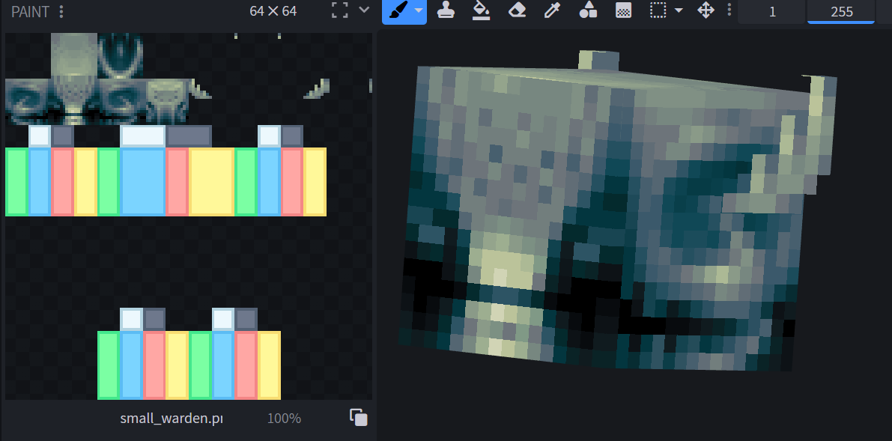Select the Paint Brush tool

coord(398,10)
